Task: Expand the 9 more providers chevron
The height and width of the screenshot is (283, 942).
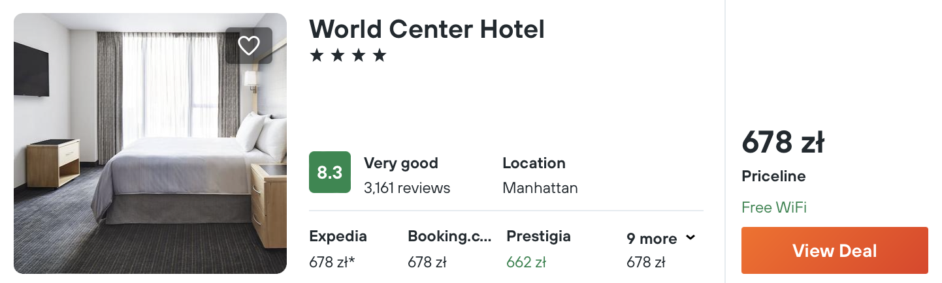Action: pyautogui.click(x=690, y=238)
